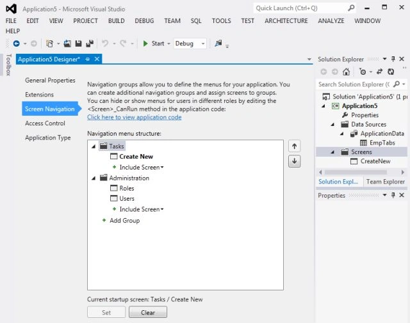
Task: Click the Quick Launch search magnifier icon
Action: point(351,8)
